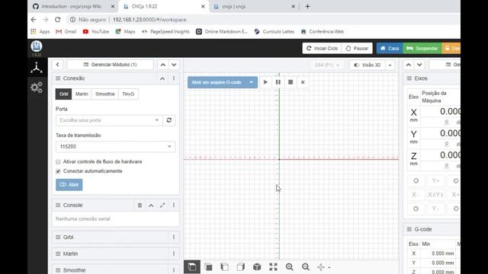Expand the Console to fullscreen
This screenshot has width=488, height=274.
(162, 205)
